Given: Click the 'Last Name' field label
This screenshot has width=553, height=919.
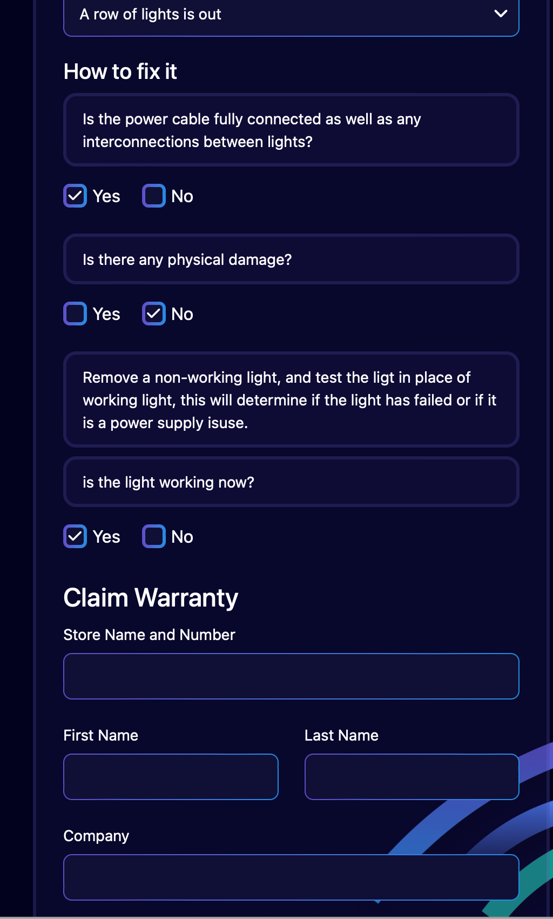Looking at the screenshot, I should click(x=341, y=735).
